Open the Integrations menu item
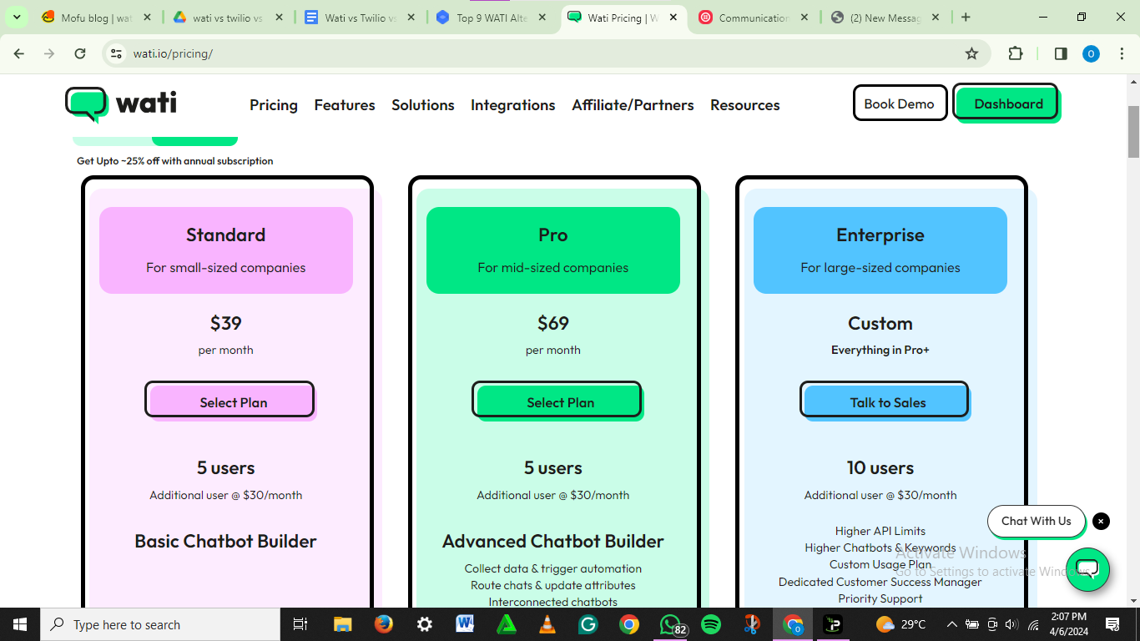This screenshot has width=1140, height=641. point(513,105)
